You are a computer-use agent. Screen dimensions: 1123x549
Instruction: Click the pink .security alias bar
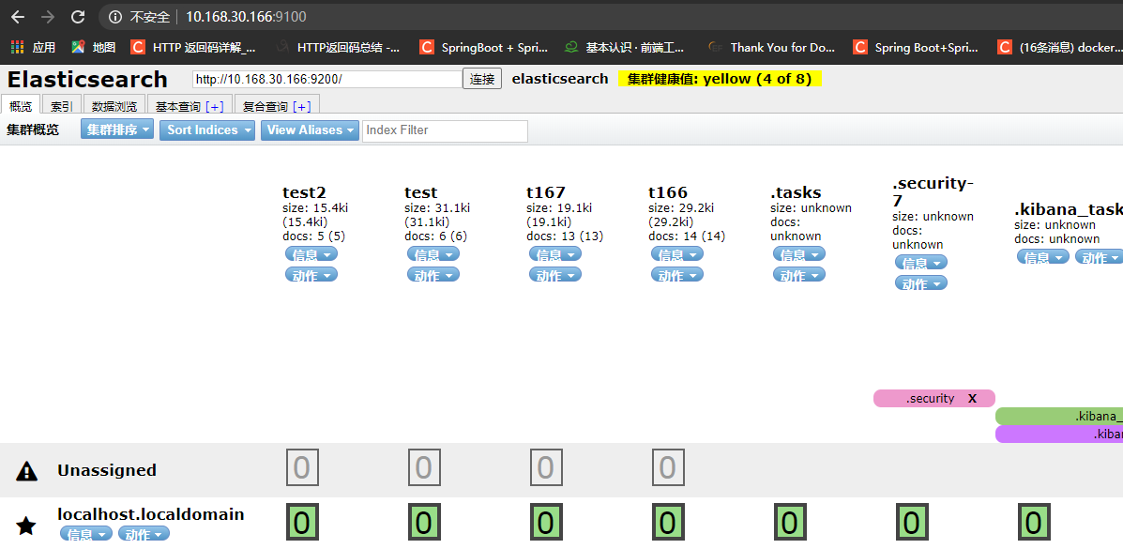[933, 399]
